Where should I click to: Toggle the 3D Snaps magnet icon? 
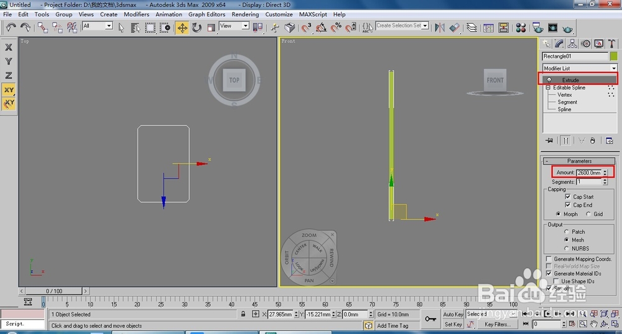click(306, 28)
